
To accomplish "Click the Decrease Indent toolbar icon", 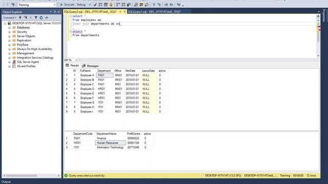I will coord(166,5).
